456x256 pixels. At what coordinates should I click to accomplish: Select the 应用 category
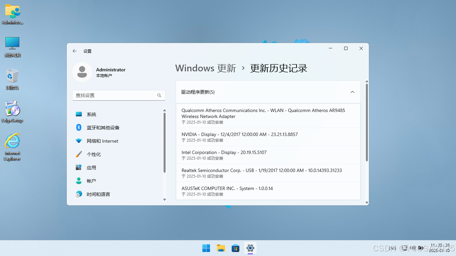pyautogui.click(x=117, y=168)
